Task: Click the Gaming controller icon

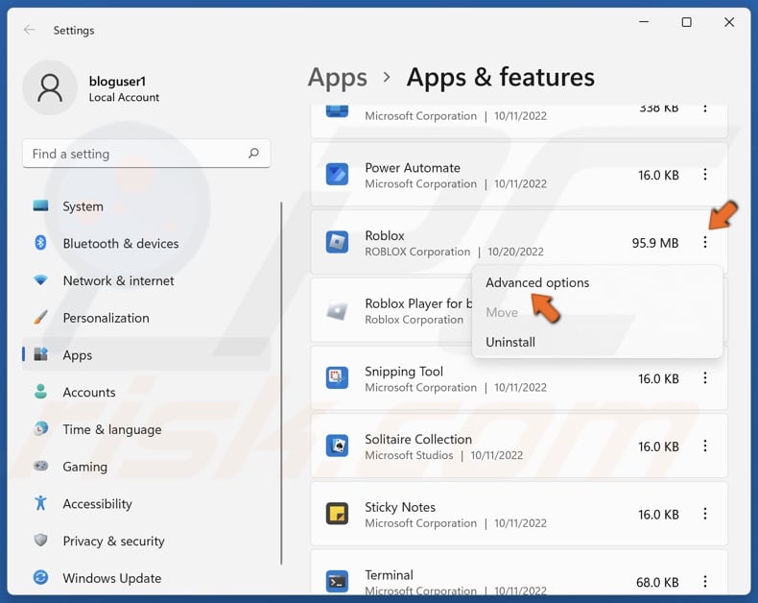Action: [40, 466]
